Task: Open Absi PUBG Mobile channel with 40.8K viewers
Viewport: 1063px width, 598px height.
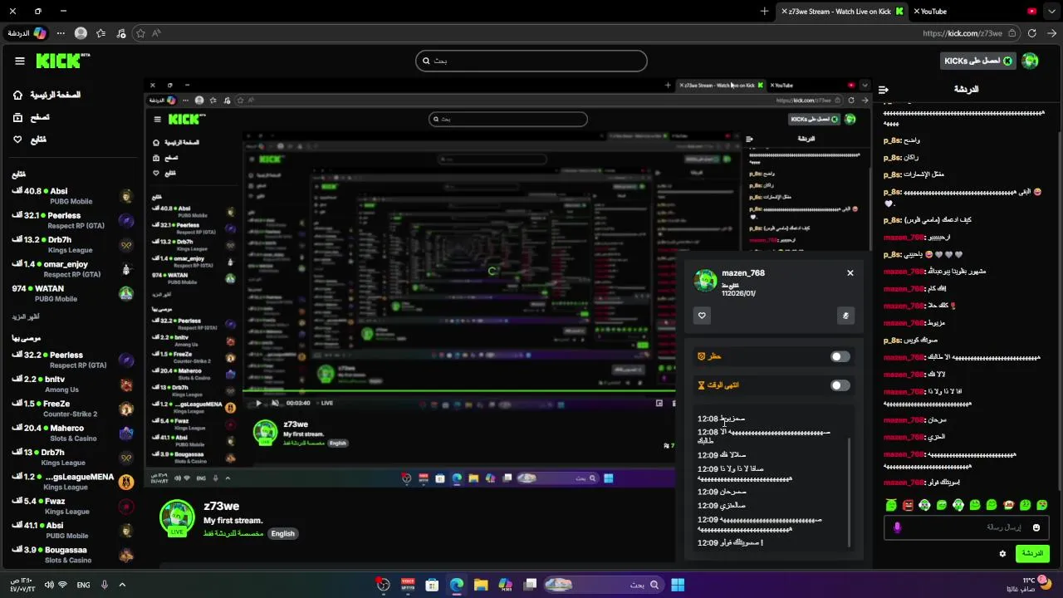Action: (x=71, y=196)
